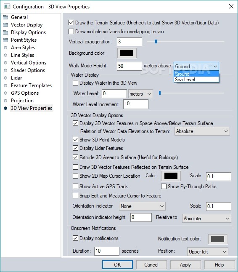Click the Walk Mode Height field
The image size is (238, 272).
130,66
